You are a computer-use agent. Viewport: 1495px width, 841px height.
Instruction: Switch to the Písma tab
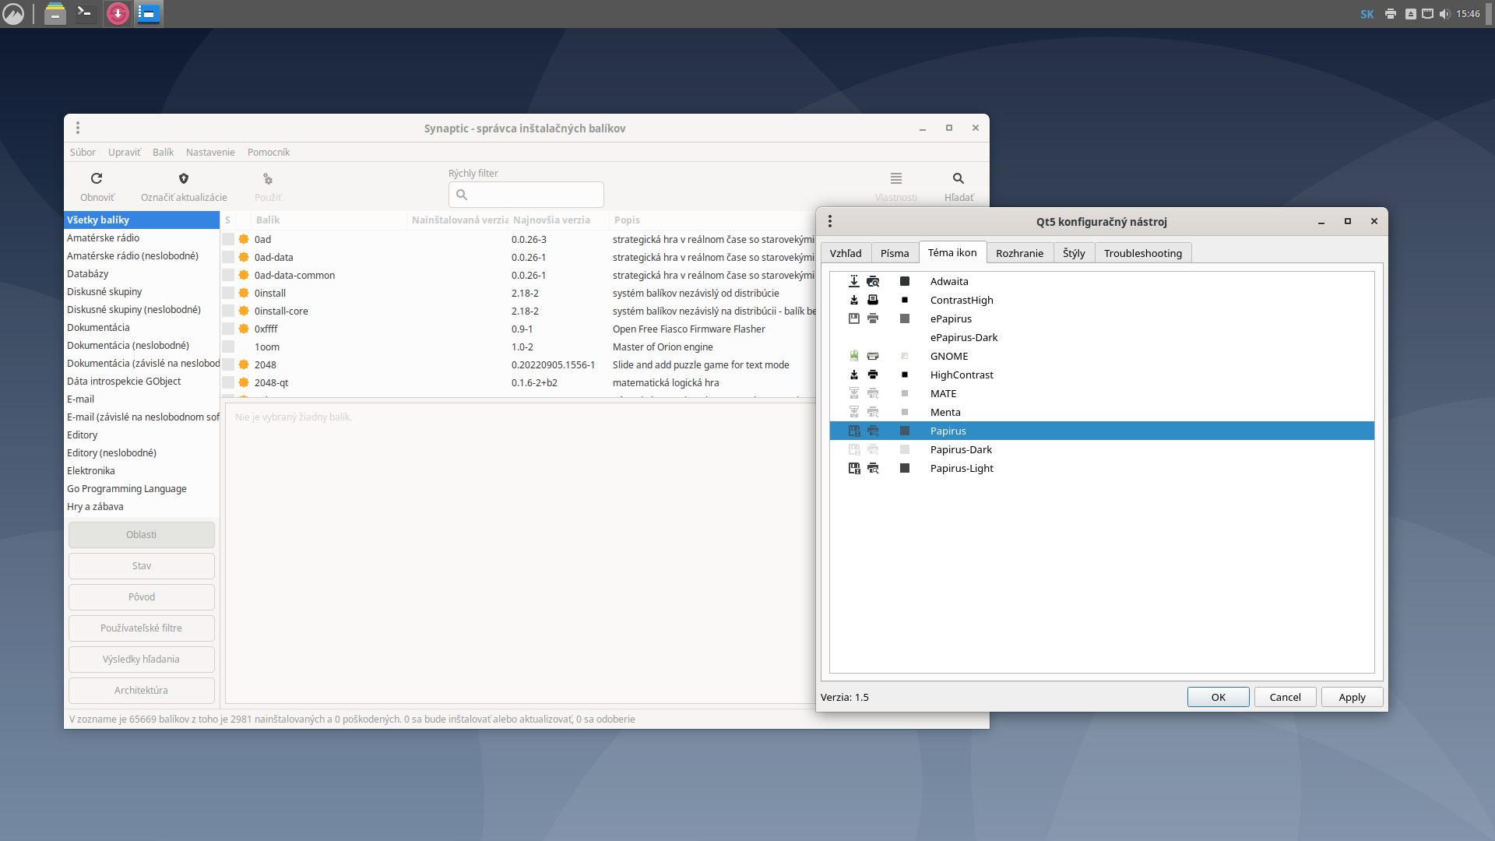(x=895, y=253)
